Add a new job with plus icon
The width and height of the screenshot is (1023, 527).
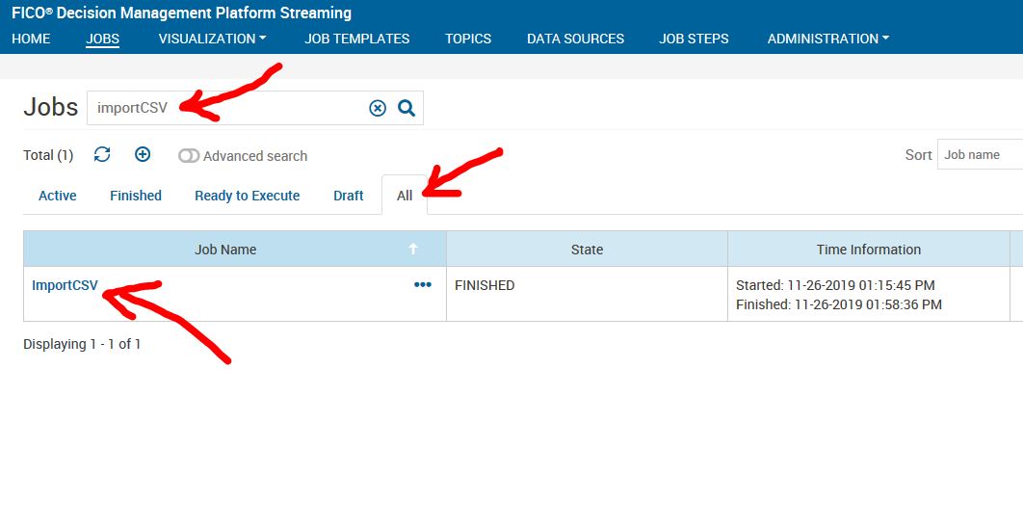tap(143, 154)
